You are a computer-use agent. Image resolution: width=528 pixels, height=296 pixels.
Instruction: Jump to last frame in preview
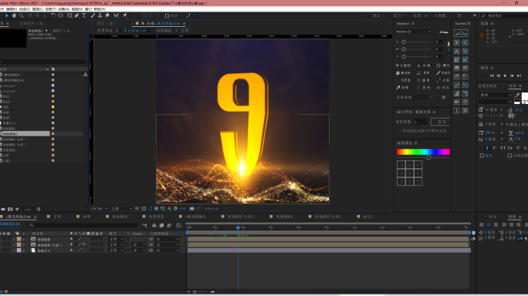tap(519, 76)
